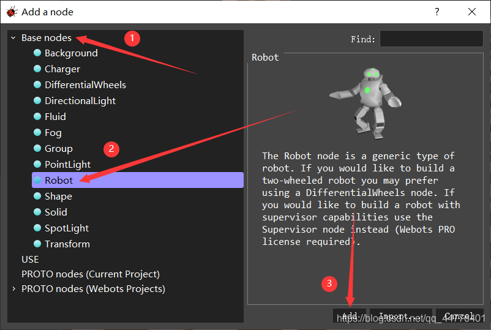
Task: Click the DirectionalLight node bullet icon
Action: 37,100
